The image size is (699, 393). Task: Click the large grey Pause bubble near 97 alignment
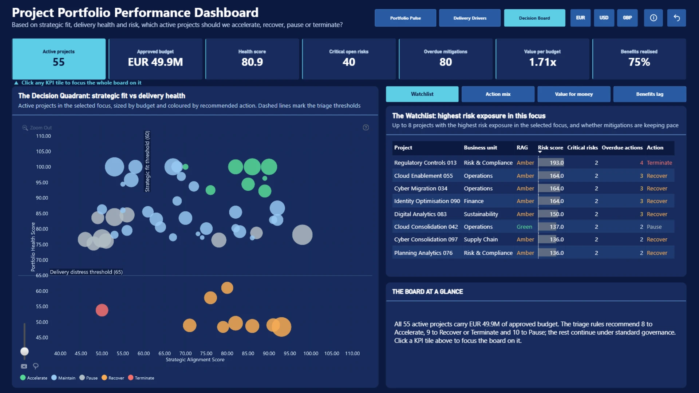(302, 235)
